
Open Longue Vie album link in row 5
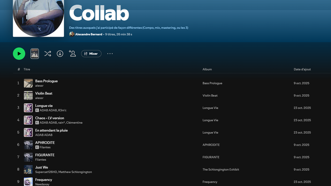pyautogui.click(x=210, y=132)
